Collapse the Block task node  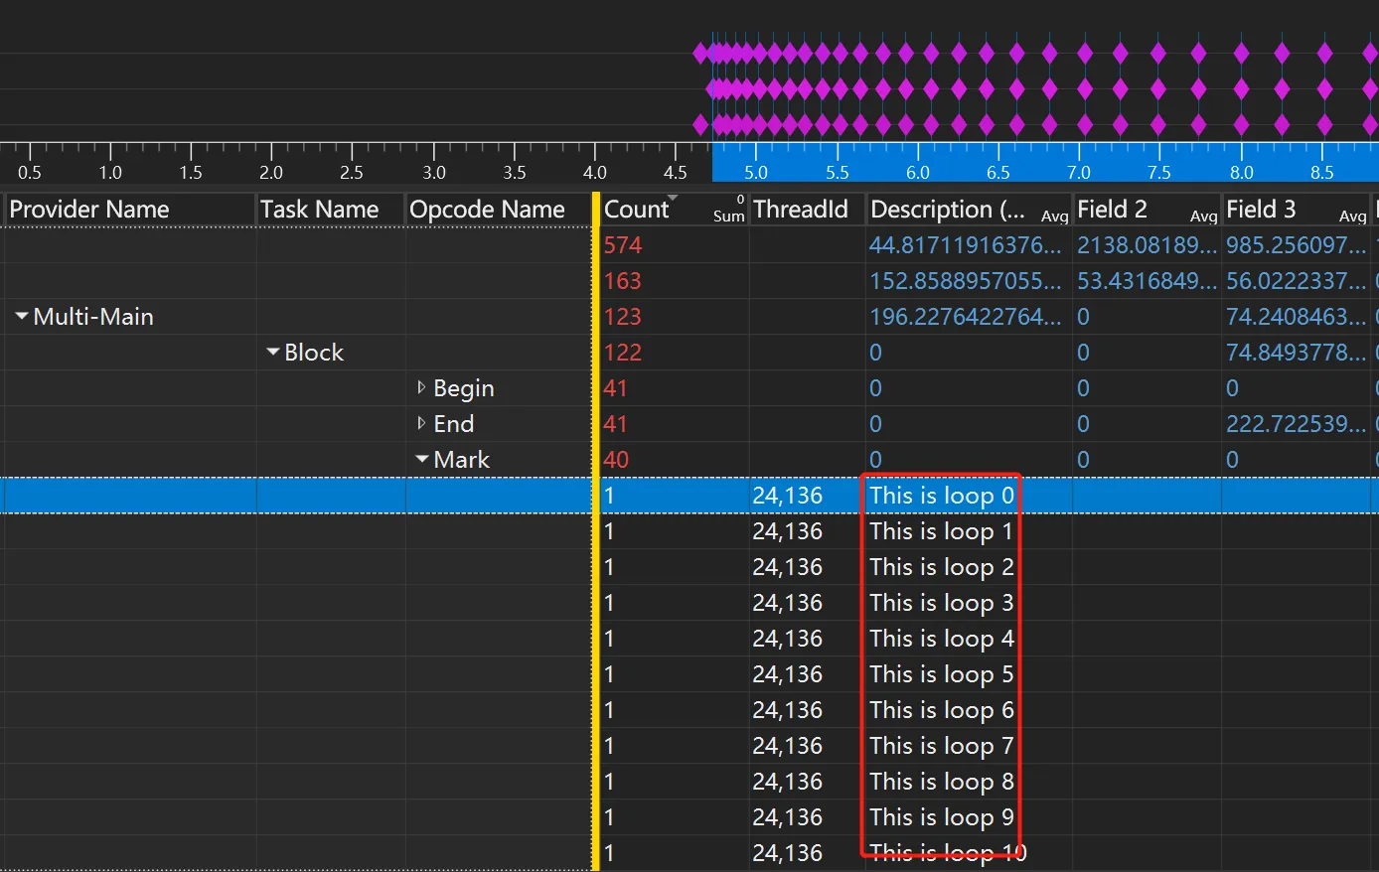pyautogui.click(x=273, y=353)
